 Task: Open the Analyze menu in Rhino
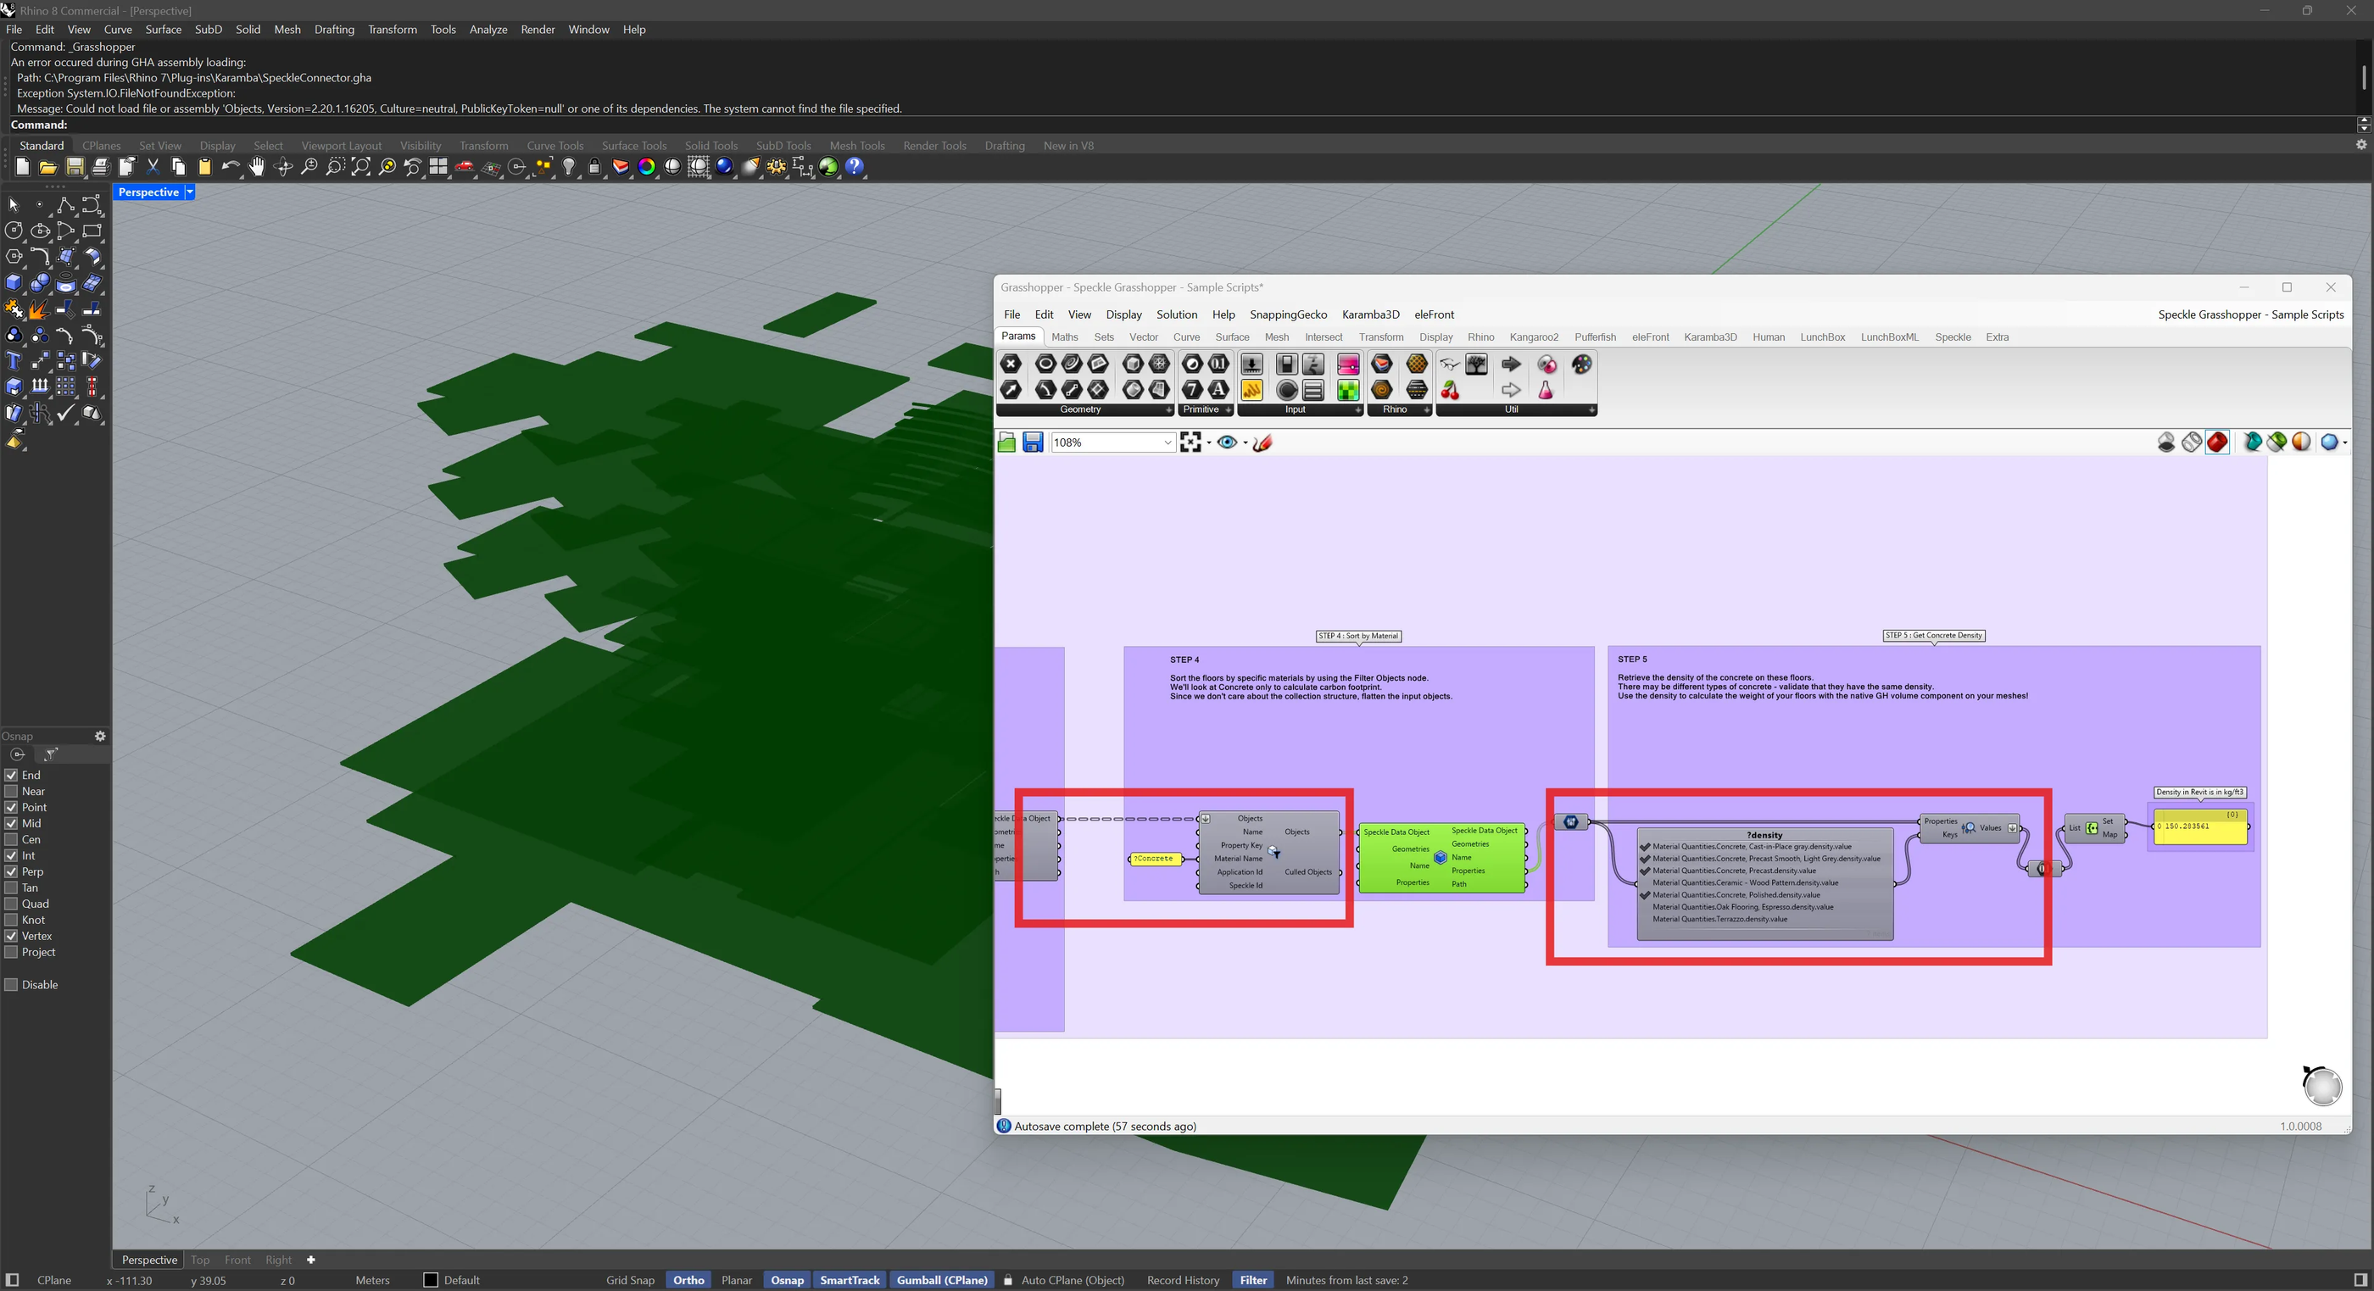coord(488,30)
